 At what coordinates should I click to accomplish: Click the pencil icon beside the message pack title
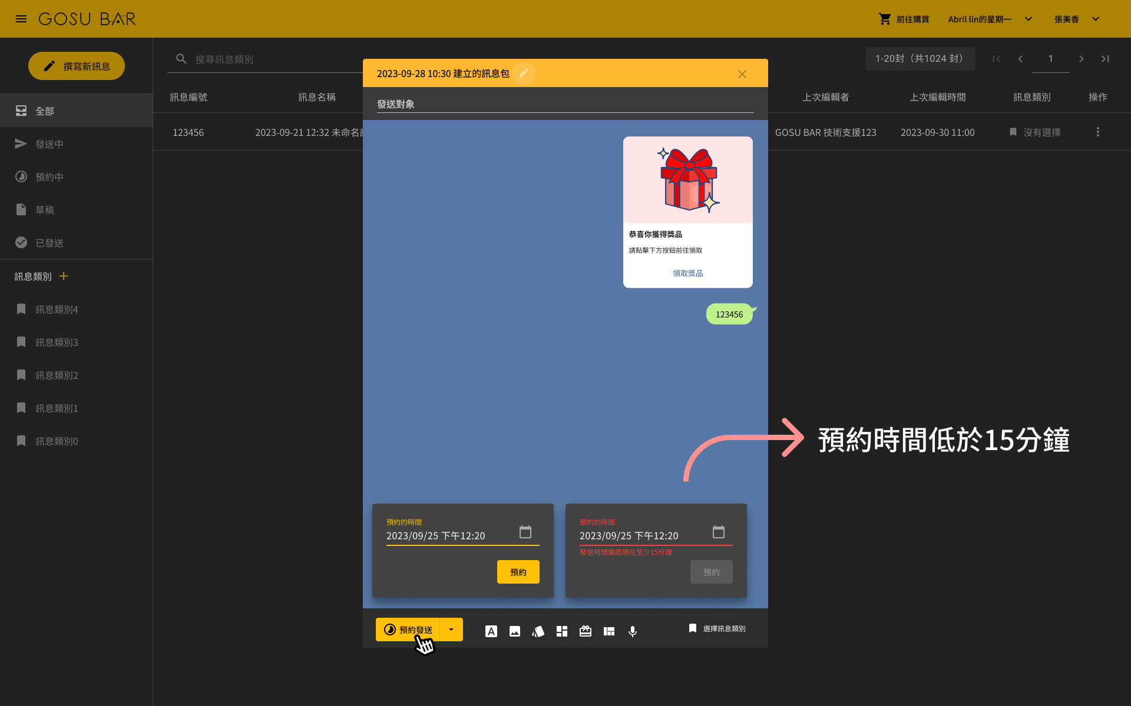[x=524, y=74]
